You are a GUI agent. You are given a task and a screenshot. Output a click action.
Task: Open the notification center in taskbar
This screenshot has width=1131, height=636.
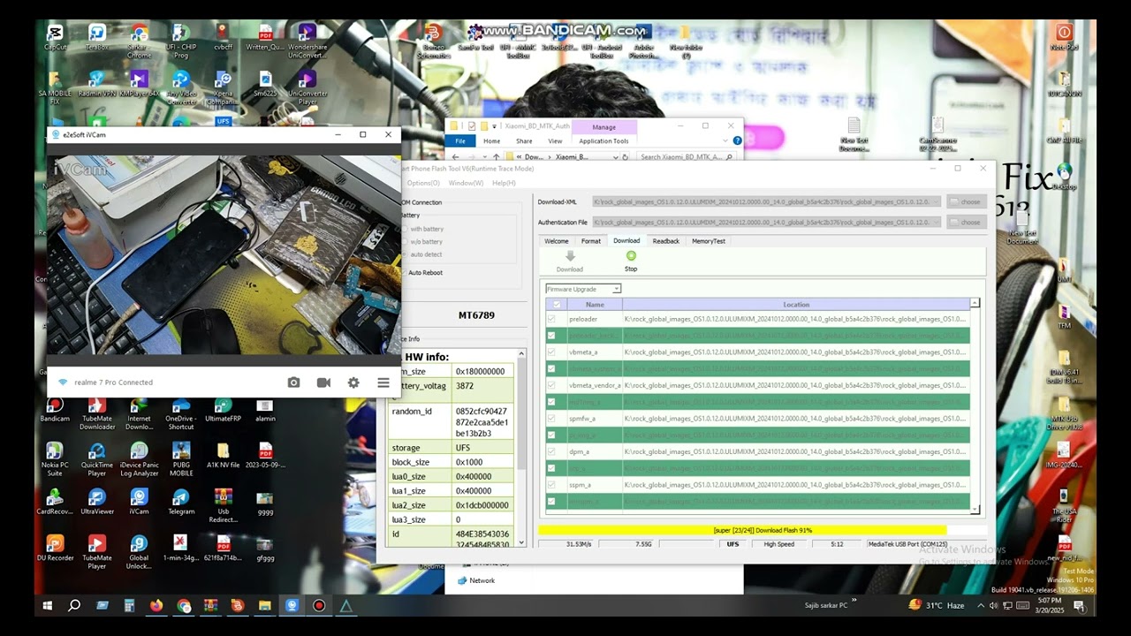[1079, 606]
